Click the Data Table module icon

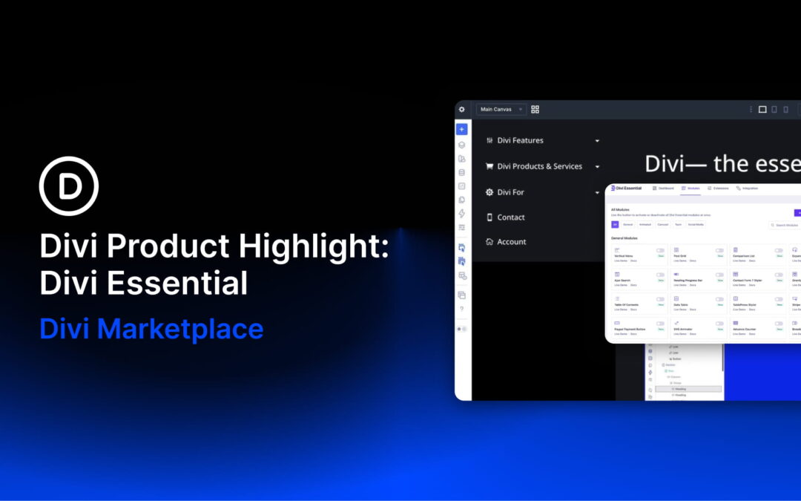[676, 298]
